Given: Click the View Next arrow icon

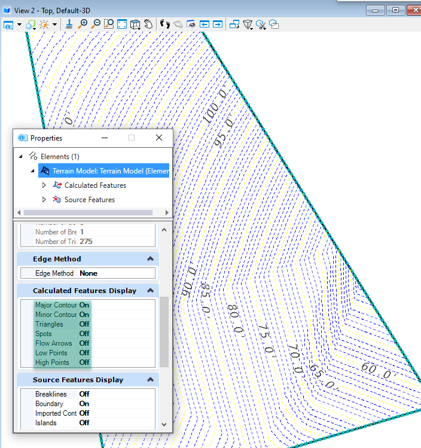Looking at the screenshot, I should [x=218, y=24].
